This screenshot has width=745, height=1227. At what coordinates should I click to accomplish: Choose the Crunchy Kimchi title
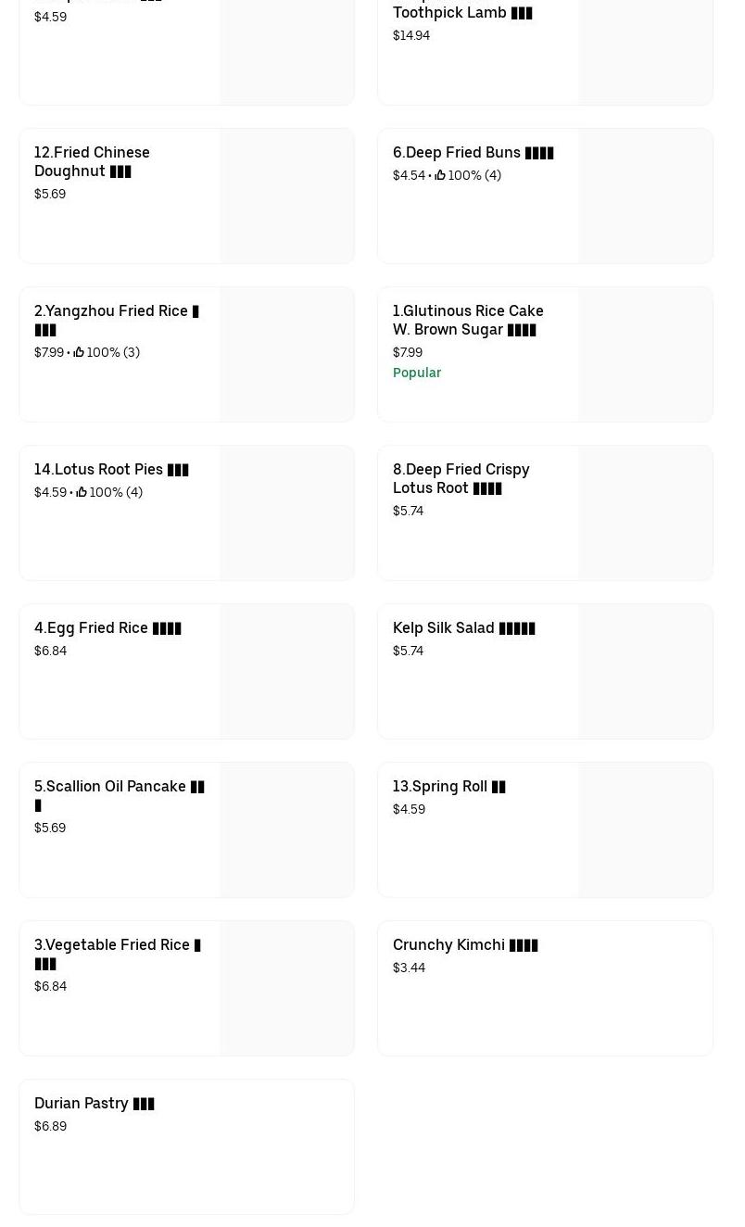click(x=465, y=945)
